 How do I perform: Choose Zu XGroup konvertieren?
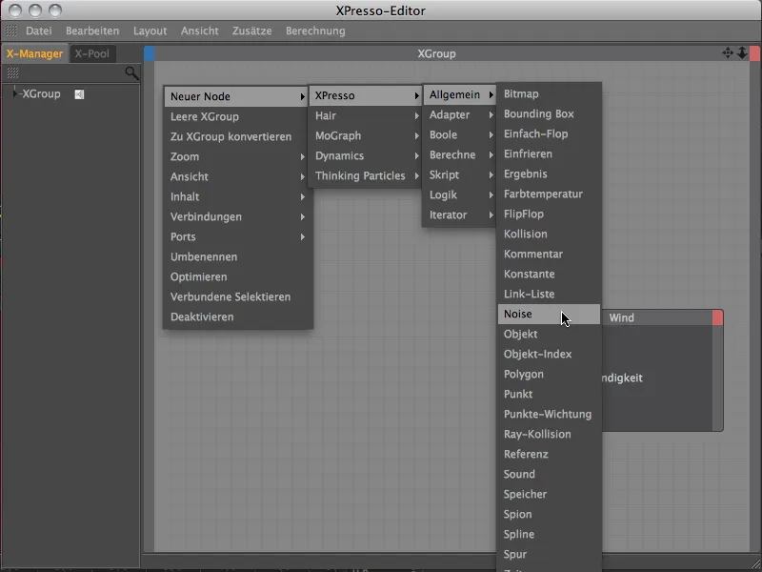pyautogui.click(x=237, y=136)
